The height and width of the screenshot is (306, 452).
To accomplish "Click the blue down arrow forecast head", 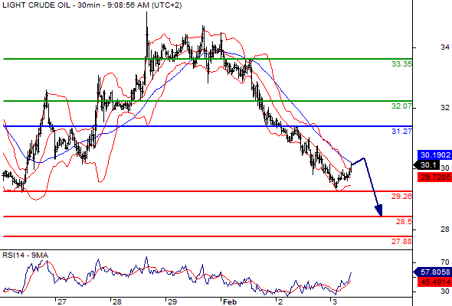I will point(378,210).
